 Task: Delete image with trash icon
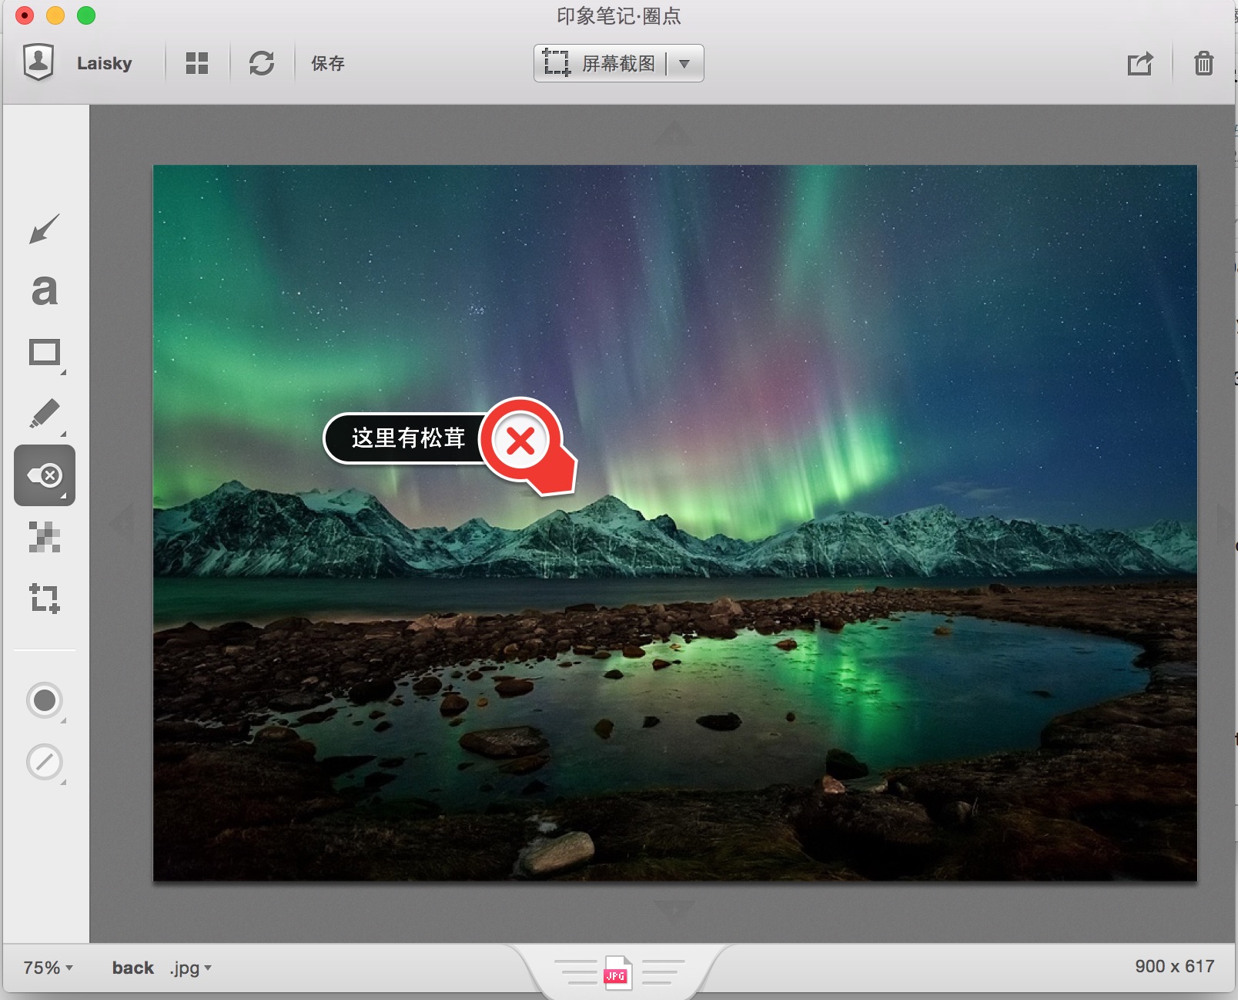click(x=1203, y=63)
